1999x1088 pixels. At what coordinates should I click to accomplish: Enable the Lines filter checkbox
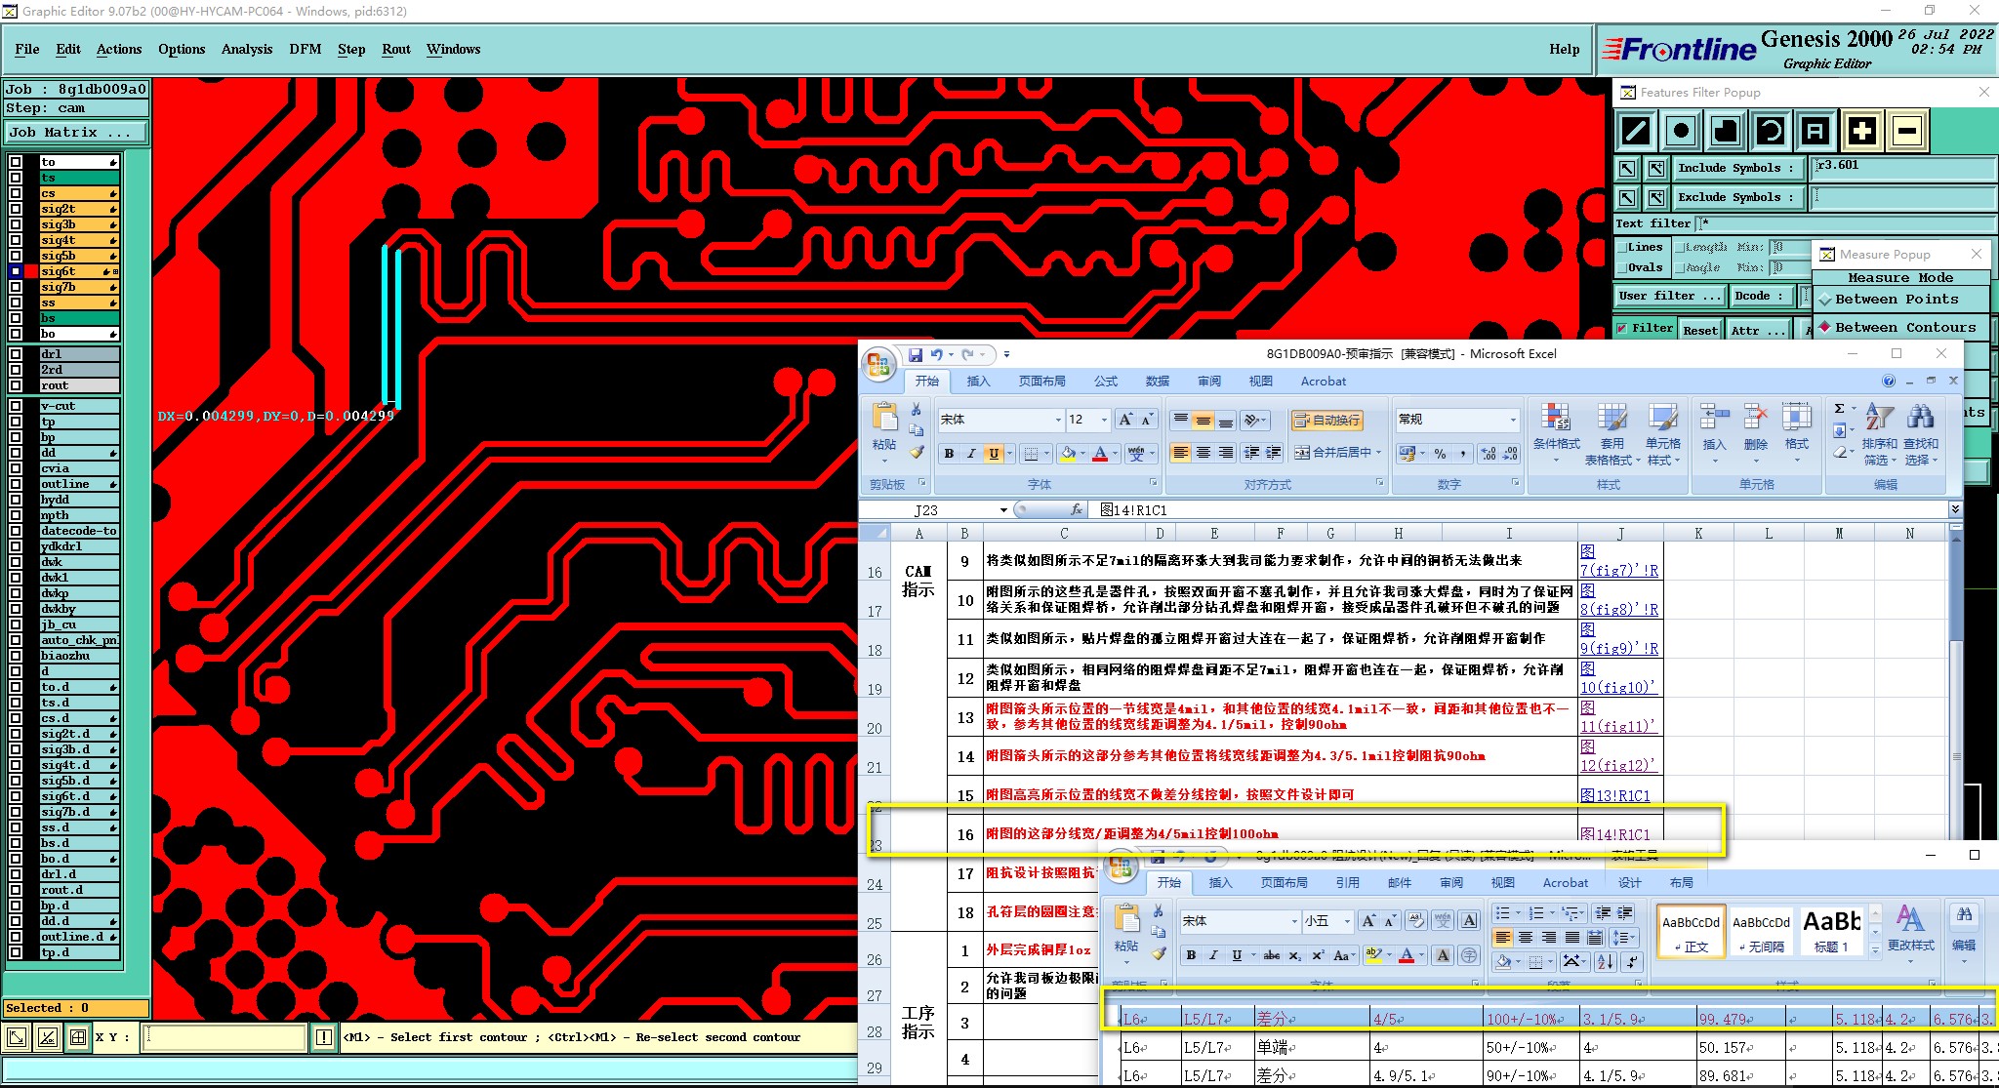coord(1620,248)
